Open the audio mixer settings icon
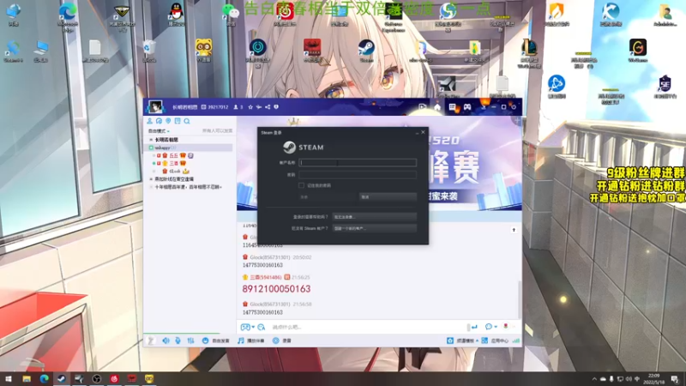This screenshot has height=386, width=686. (x=190, y=341)
